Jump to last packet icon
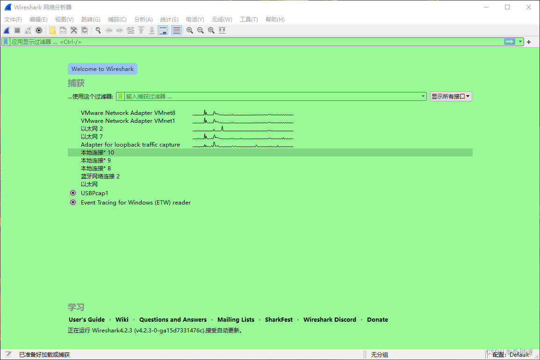This screenshot has width=540, height=360. [x=152, y=30]
